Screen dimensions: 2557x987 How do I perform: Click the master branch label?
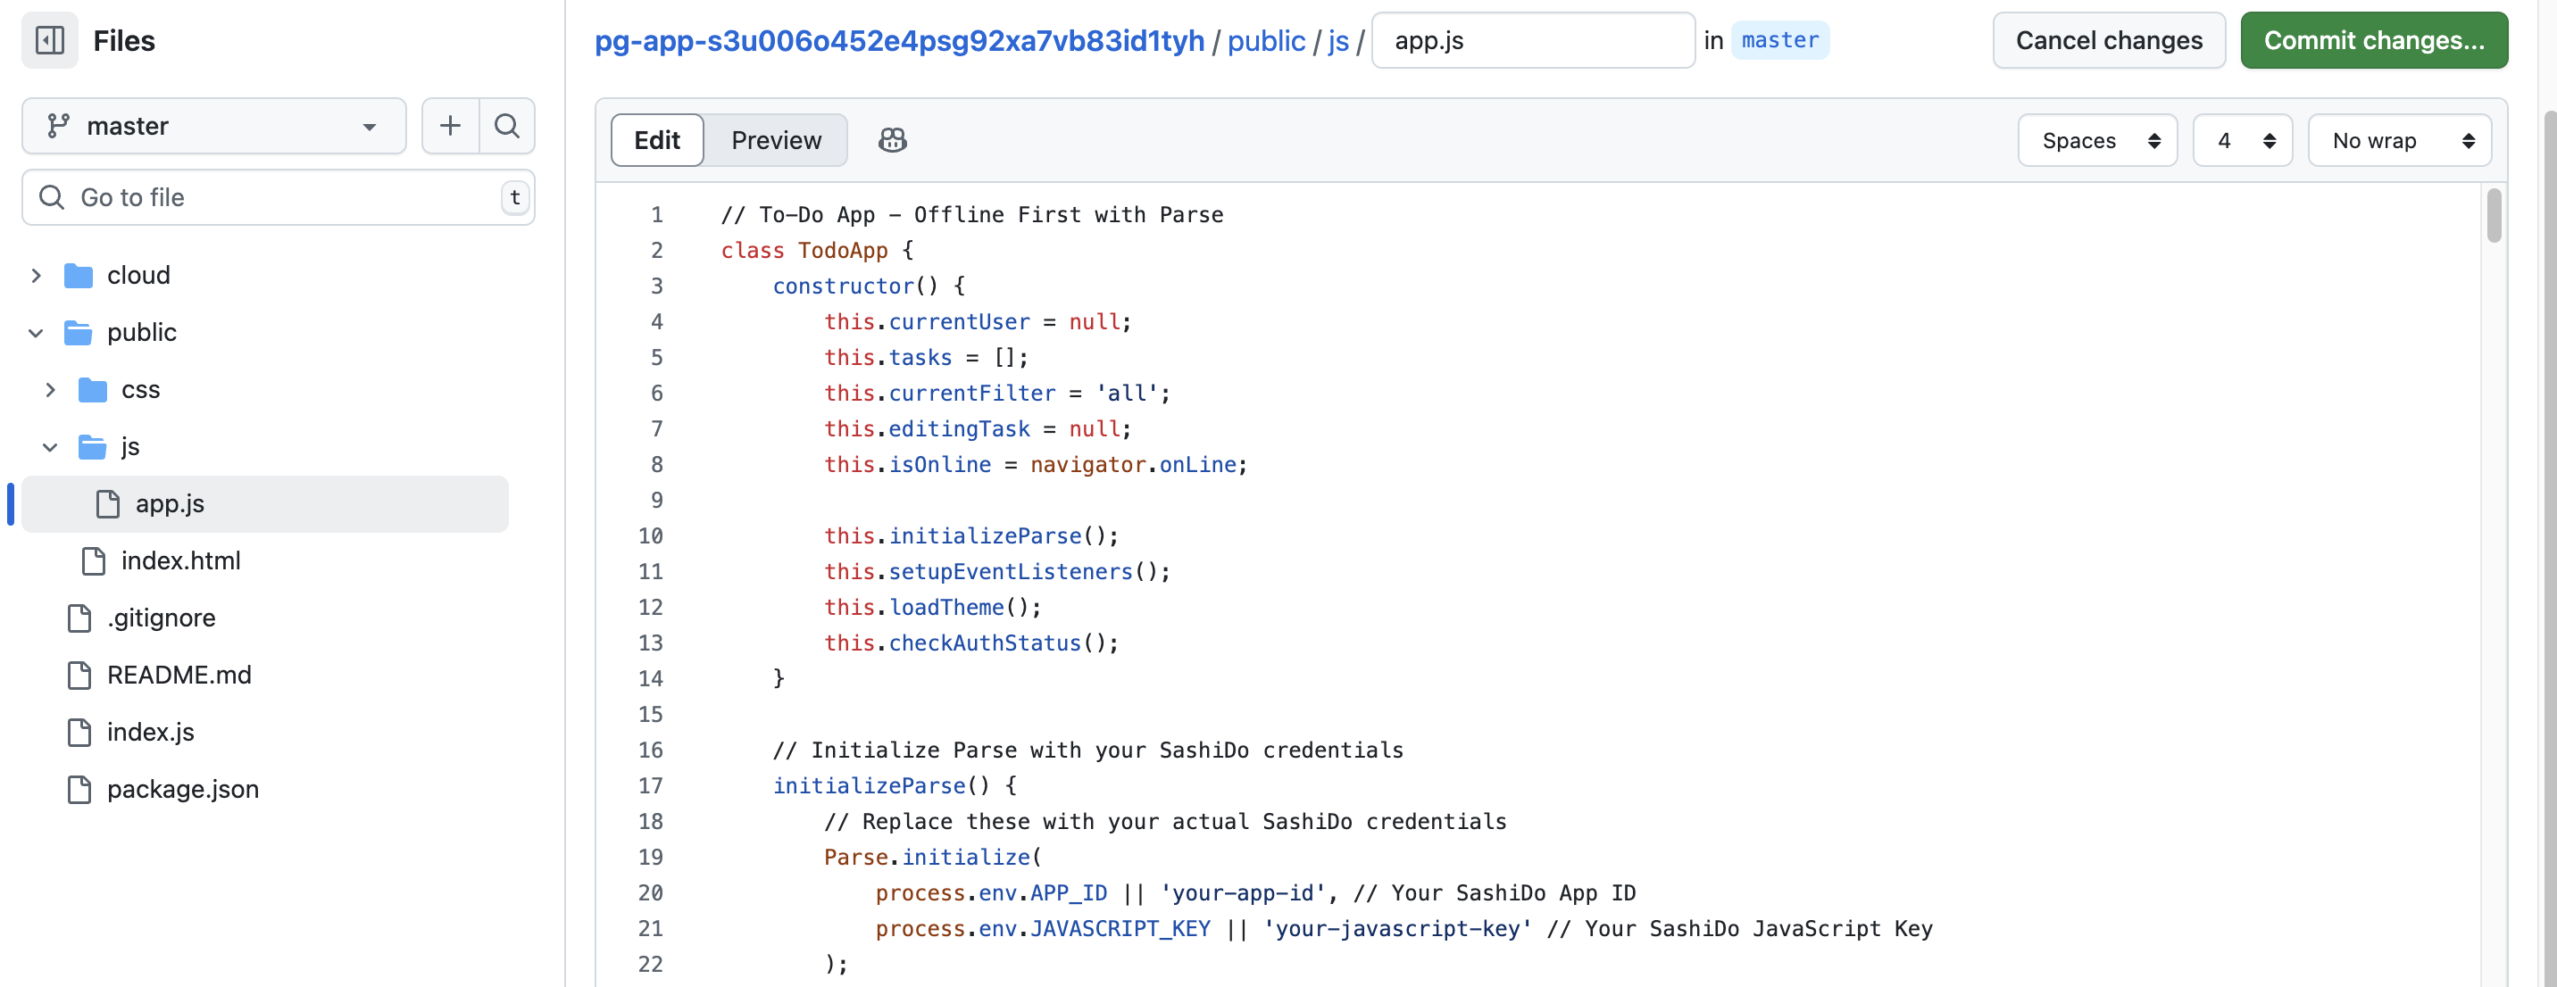pyautogui.click(x=1779, y=41)
